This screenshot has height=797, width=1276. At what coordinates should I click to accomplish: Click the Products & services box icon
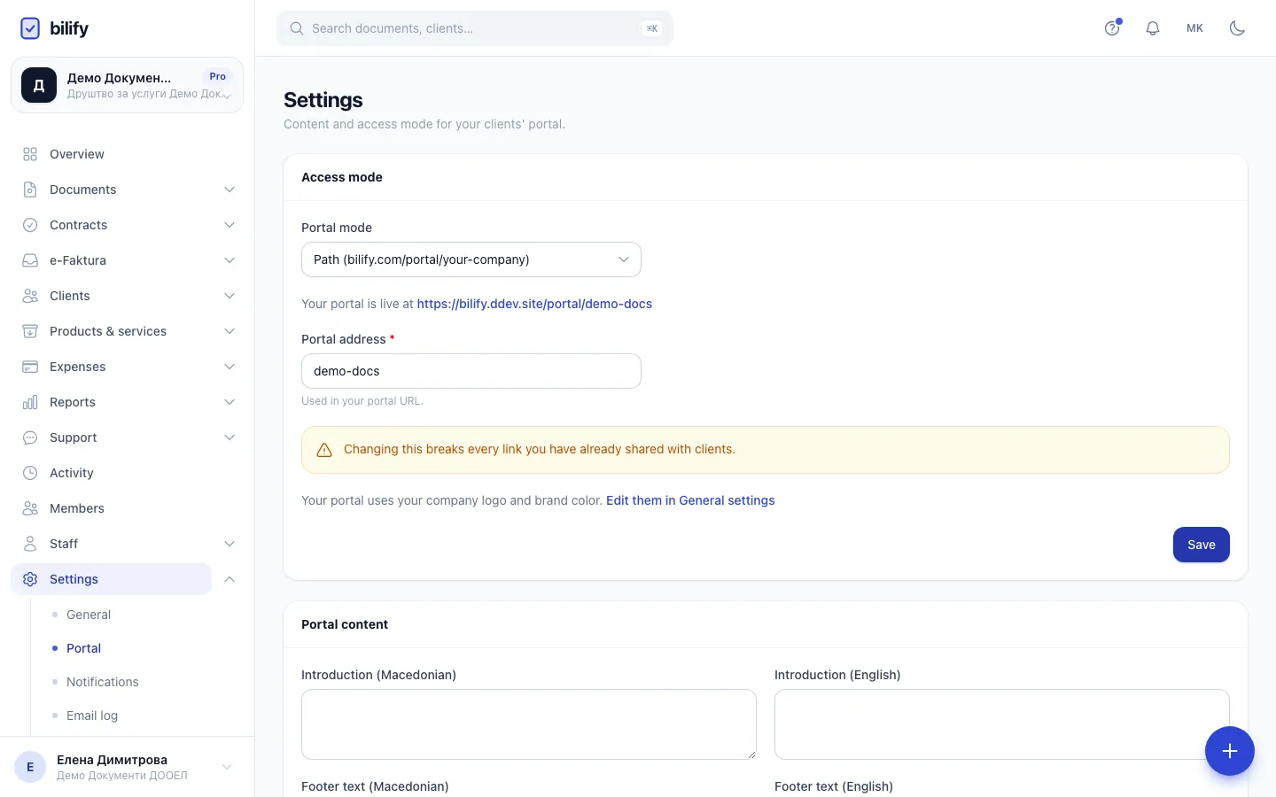click(30, 331)
